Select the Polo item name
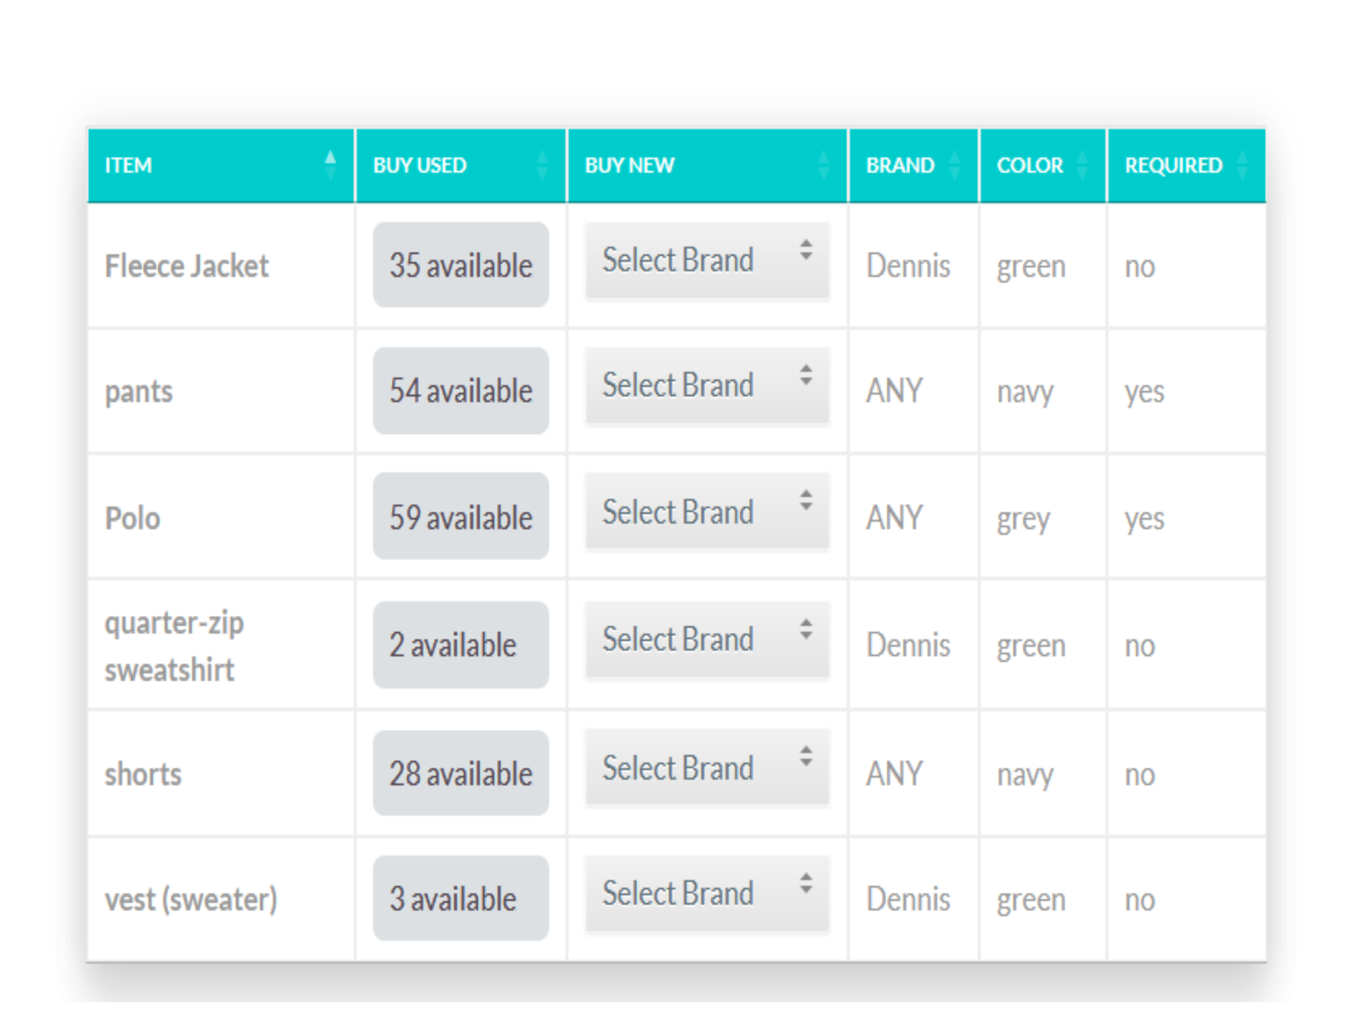Screen dimensions: 1355x1016 (x=132, y=519)
